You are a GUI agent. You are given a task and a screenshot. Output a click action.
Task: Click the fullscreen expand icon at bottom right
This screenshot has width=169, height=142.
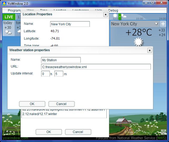click(163, 132)
